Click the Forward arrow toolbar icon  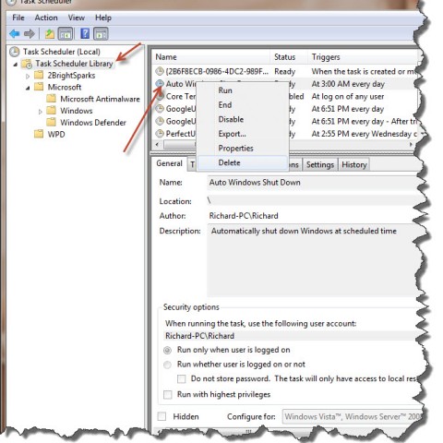coord(30,33)
